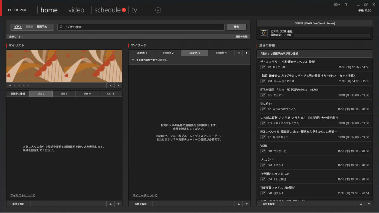Open the マイリストについて link
Screen dimensions: 379x213
click(x=23, y=196)
